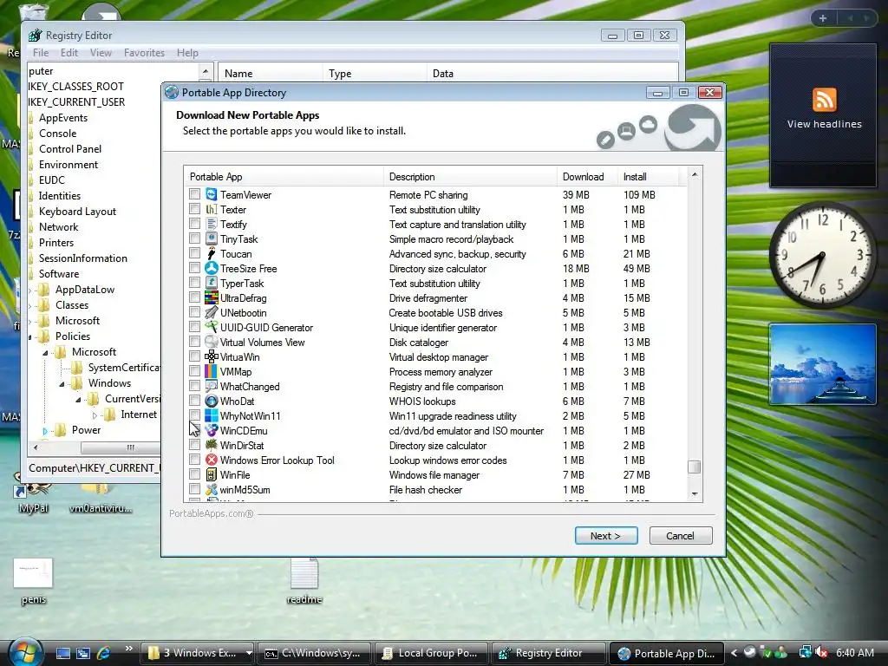Click the VirtuaWin app icon
The image size is (888, 666).
point(212,356)
